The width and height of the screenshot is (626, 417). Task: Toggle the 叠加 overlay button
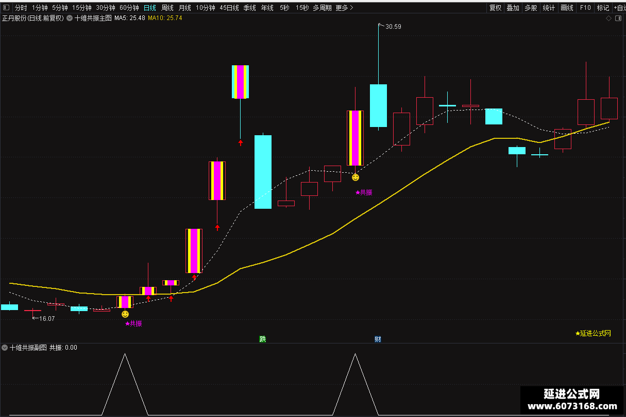click(513, 8)
